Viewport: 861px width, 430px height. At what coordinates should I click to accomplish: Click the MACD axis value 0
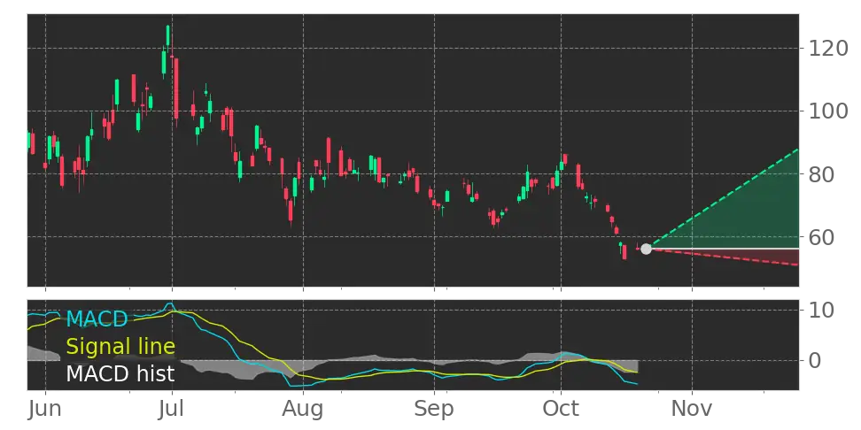click(814, 360)
